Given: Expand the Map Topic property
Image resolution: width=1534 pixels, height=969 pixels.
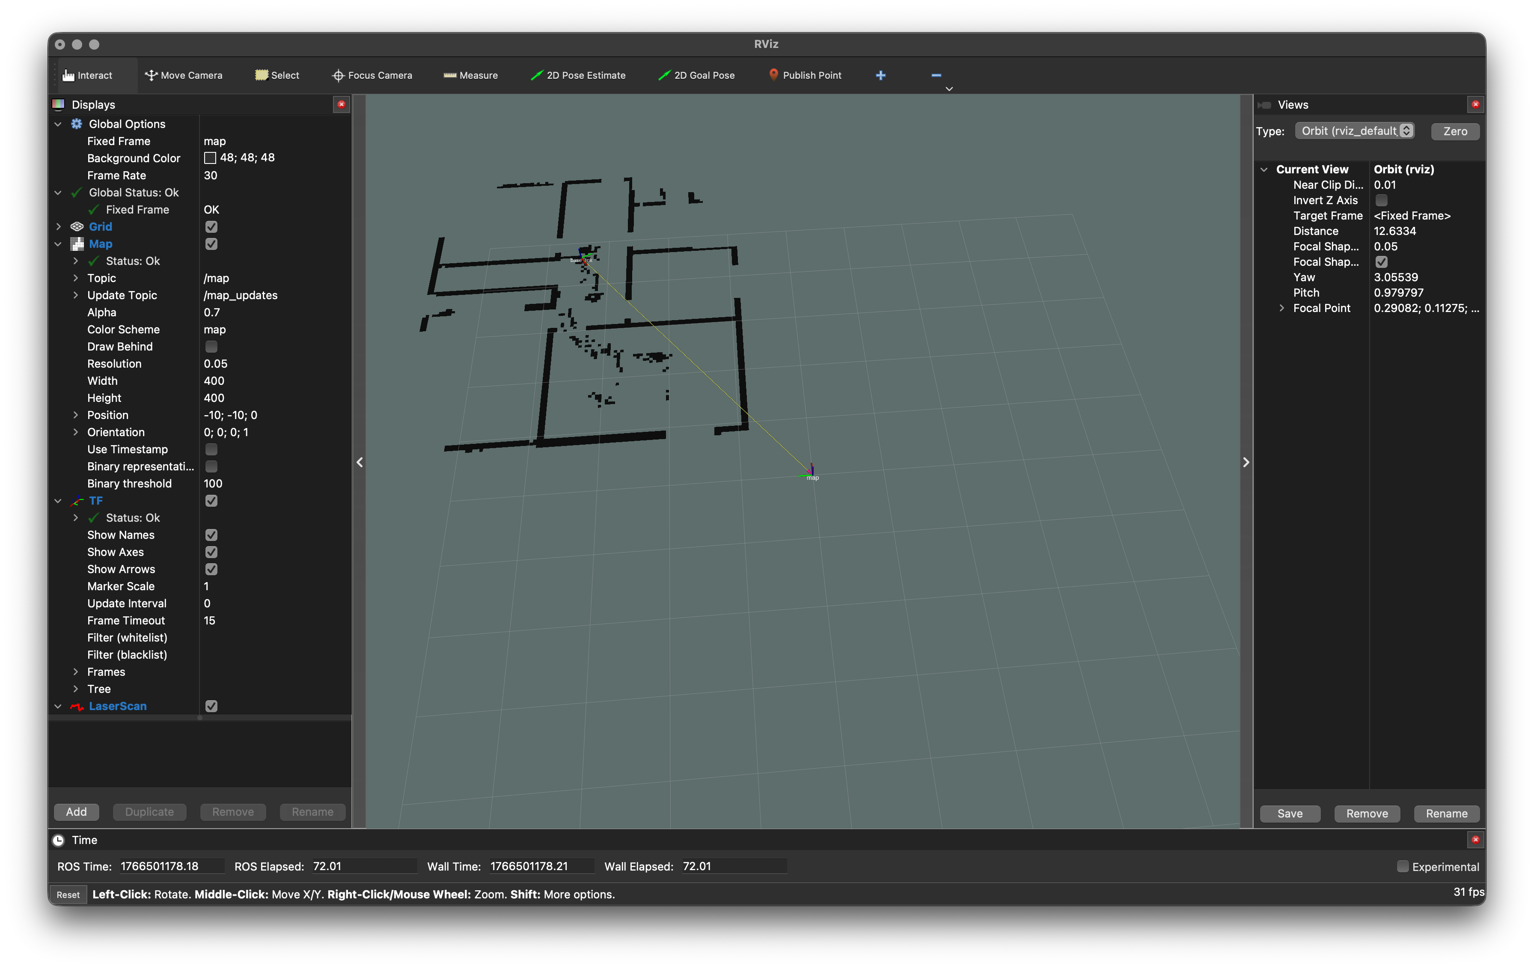Looking at the screenshot, I should (76, 278).
